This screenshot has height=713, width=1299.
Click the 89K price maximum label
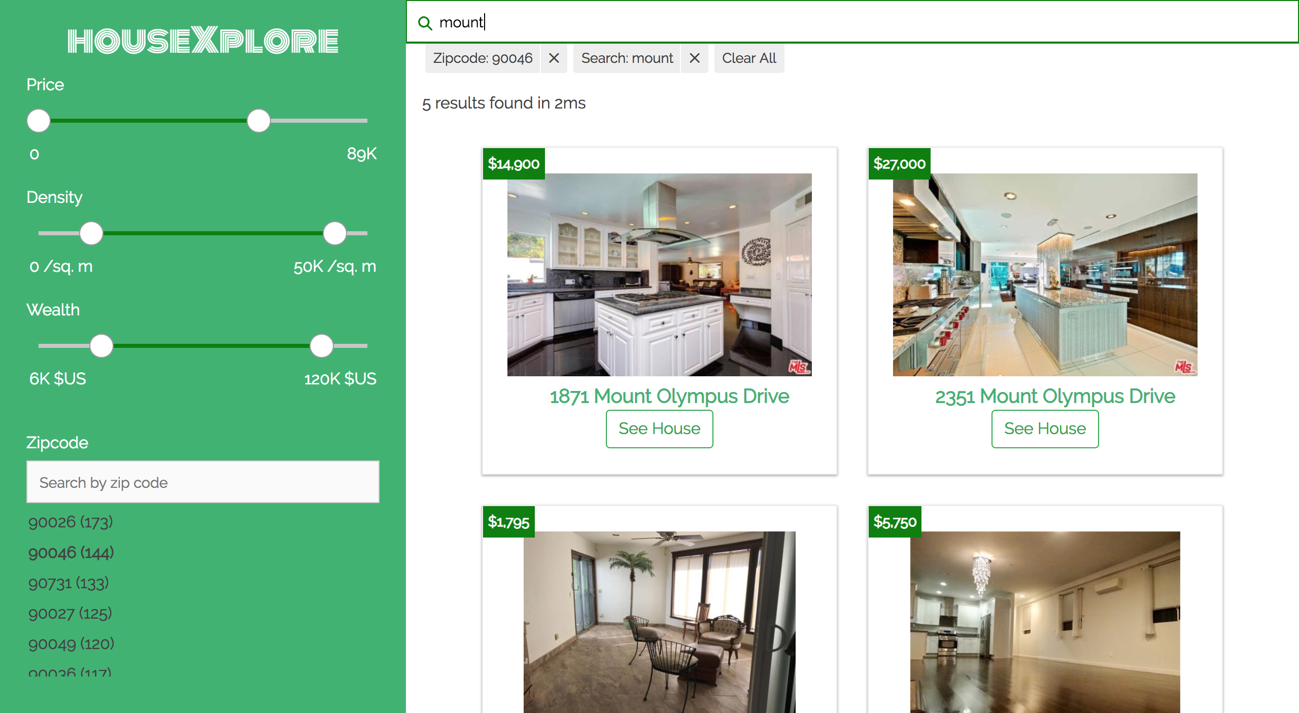point(361,154)
